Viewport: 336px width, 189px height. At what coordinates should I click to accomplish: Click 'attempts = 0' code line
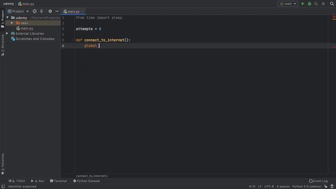coord(88,29)
